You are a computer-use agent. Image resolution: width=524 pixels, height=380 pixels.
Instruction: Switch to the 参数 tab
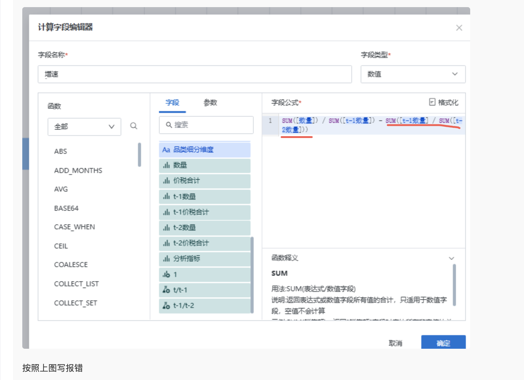pos(210,103)
